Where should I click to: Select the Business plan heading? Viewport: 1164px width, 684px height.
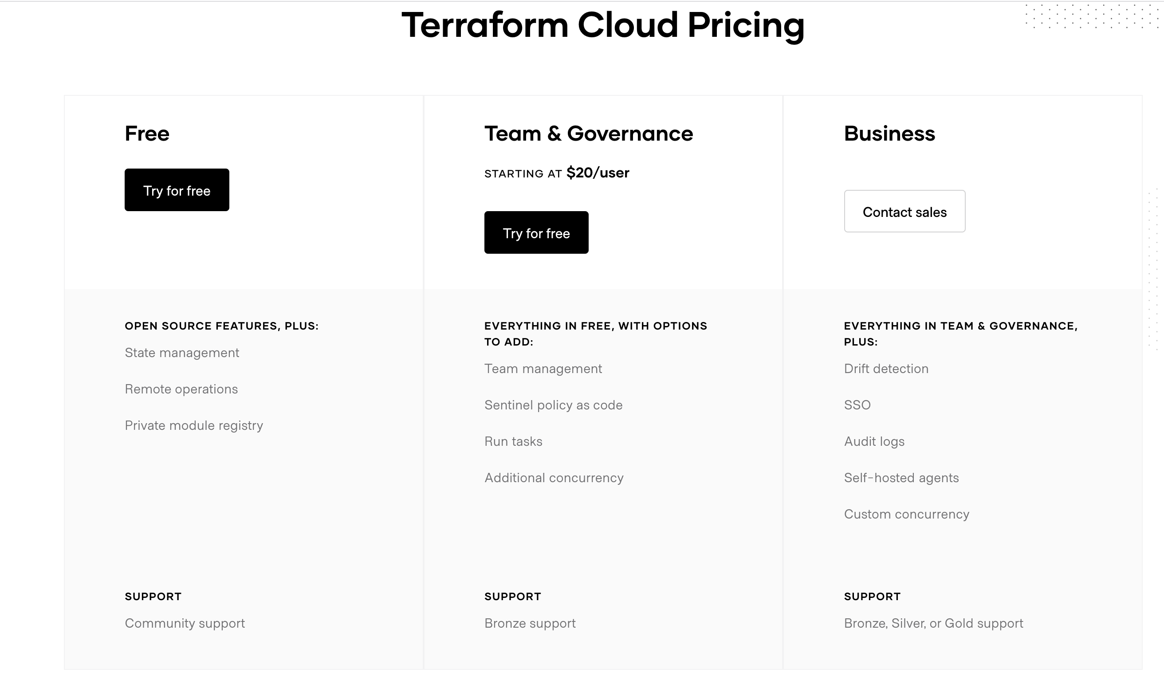889,134
